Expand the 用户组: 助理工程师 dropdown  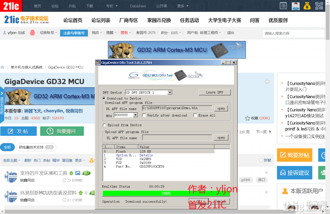(204, 33)
